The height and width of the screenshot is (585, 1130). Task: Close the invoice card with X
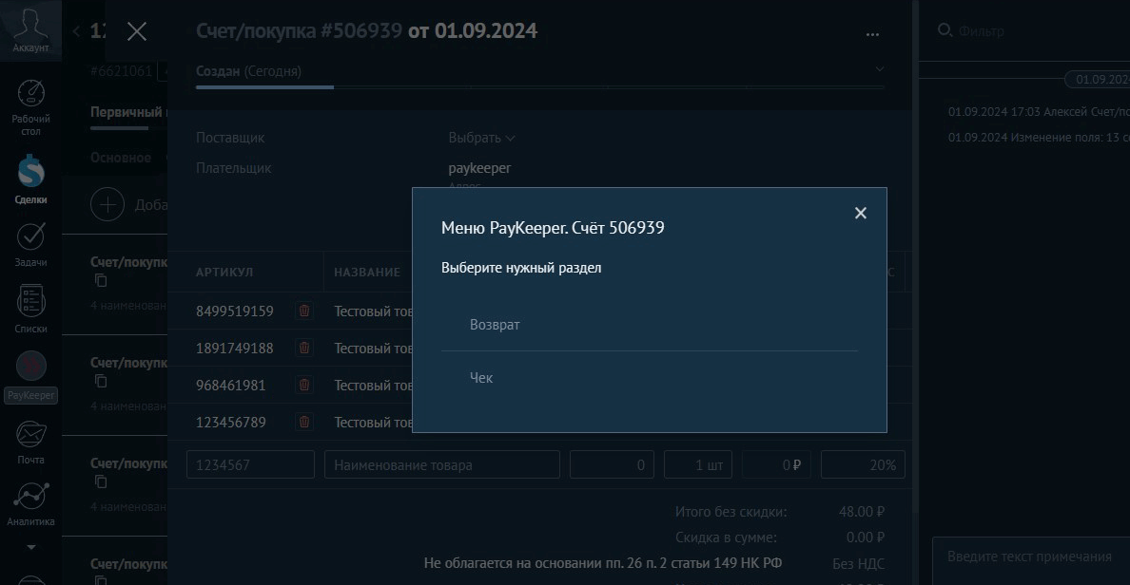coord(137,31)
